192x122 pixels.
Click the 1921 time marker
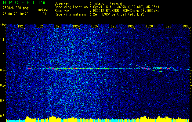click(21, 26)
